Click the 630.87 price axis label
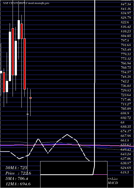 [126, 163]
